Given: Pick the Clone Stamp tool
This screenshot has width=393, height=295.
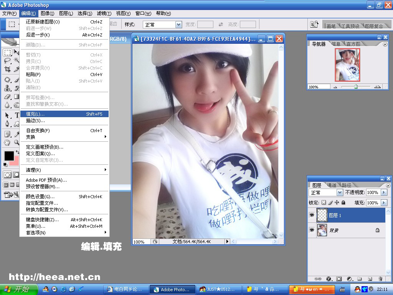Looking at the screenshot, I should coord(7,88).
